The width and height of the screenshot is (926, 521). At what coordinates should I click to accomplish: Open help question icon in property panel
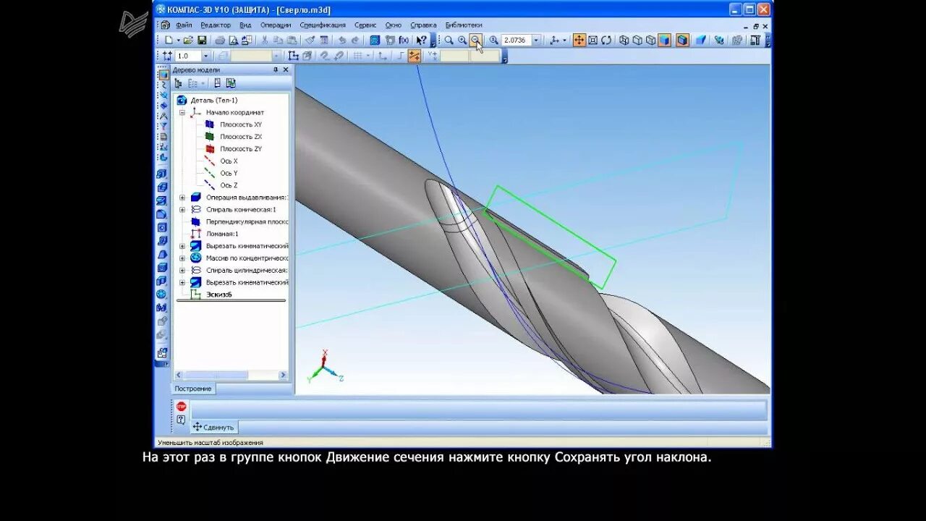(x=181, y=420)
